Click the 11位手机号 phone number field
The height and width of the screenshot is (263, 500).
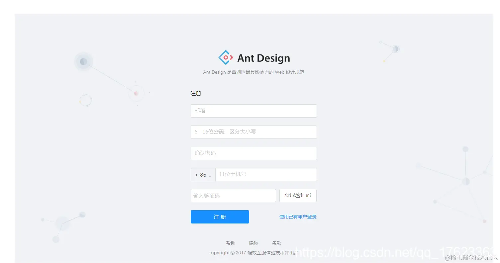[266, 174]
